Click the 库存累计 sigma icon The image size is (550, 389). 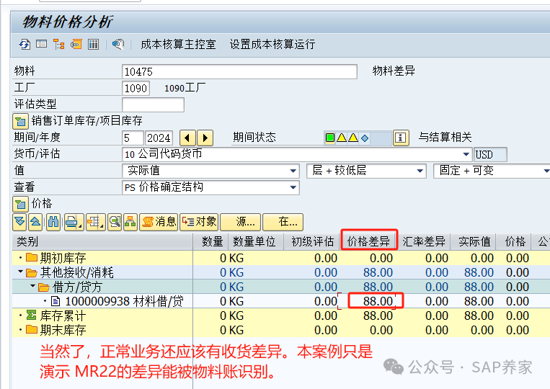click(32, 315)
